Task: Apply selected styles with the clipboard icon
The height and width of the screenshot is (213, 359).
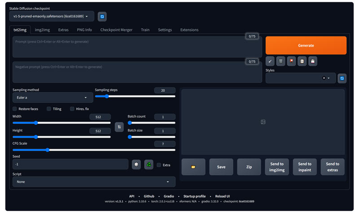Action: (x=302, y=61)
